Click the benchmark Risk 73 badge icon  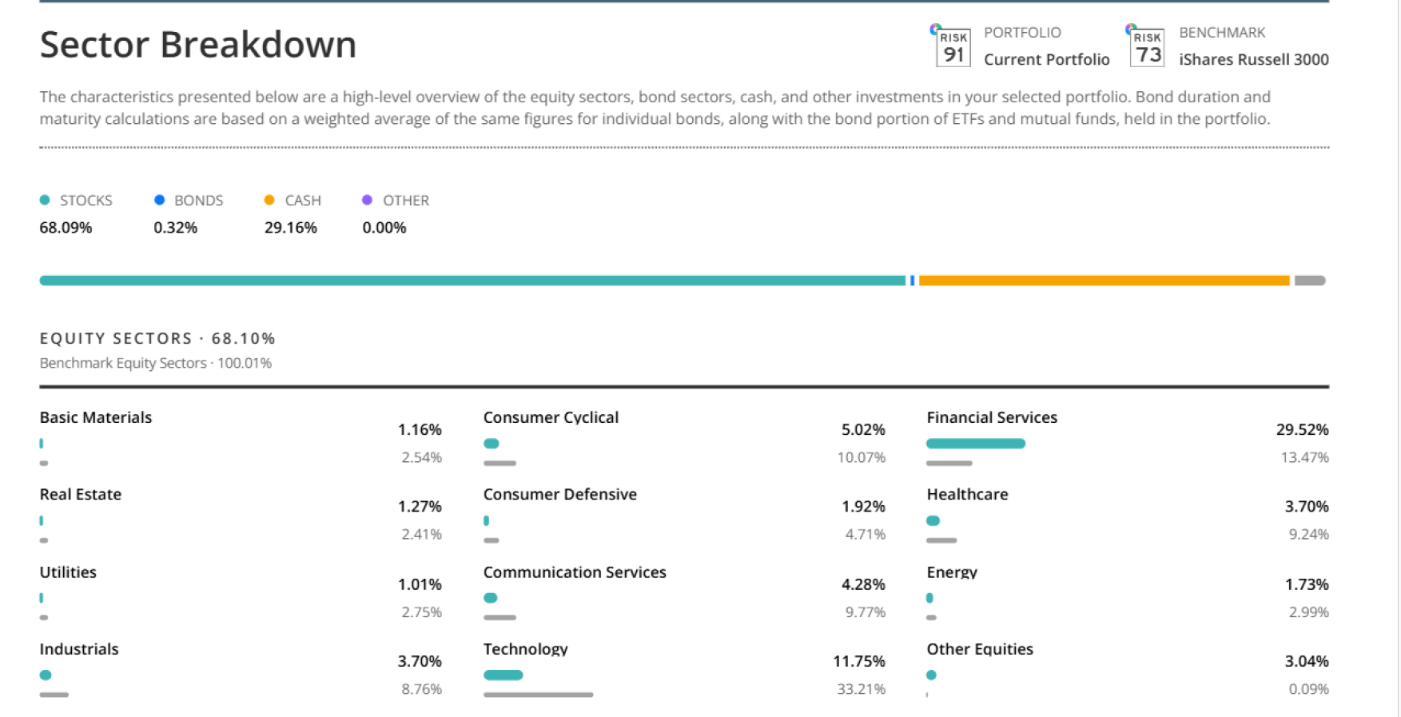pyautogui.click(x=1147, y=48)
